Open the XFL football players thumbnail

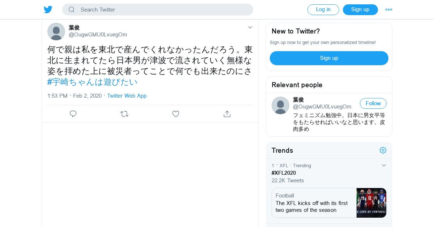371,203
